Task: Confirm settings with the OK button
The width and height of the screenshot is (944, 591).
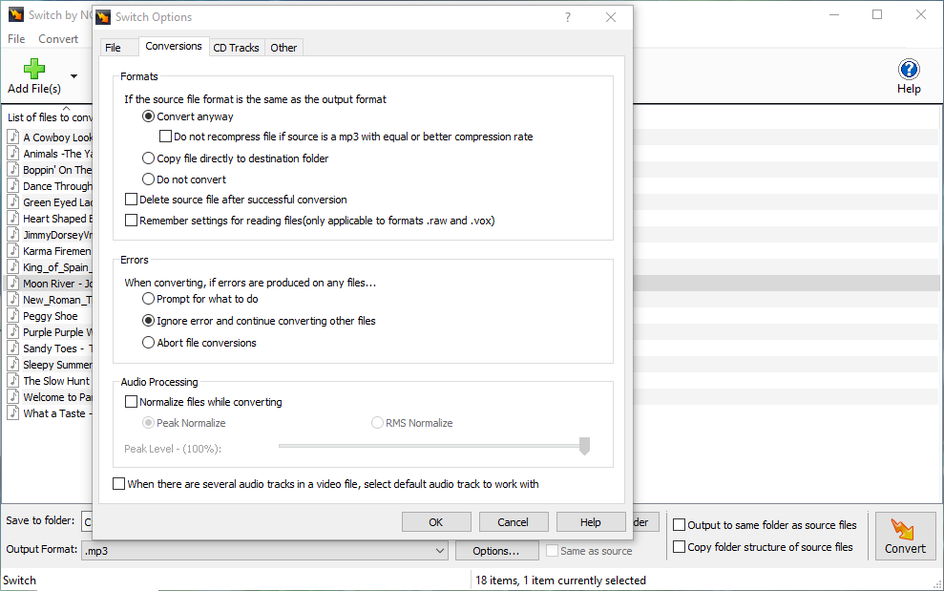Action: pos(436,521)
